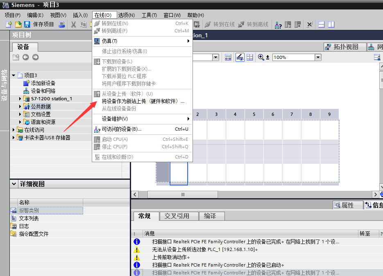Viewport: 383px width, 276px height.
Task: Toggle the show module labels icon
Action: click(240, 57)
